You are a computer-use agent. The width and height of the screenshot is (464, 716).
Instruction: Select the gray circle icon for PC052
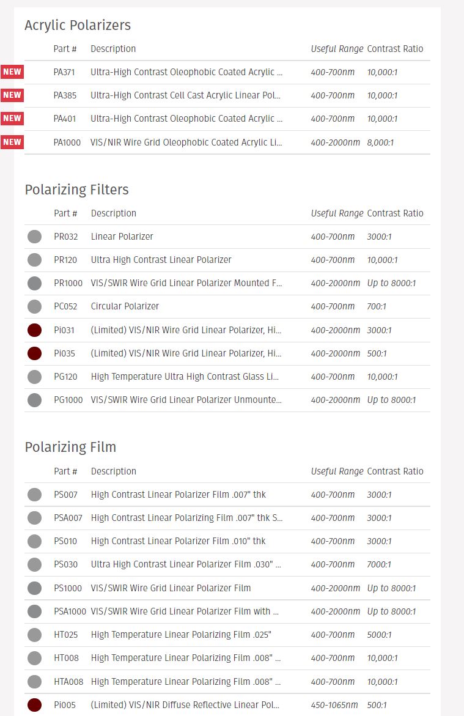click(35, 306)
